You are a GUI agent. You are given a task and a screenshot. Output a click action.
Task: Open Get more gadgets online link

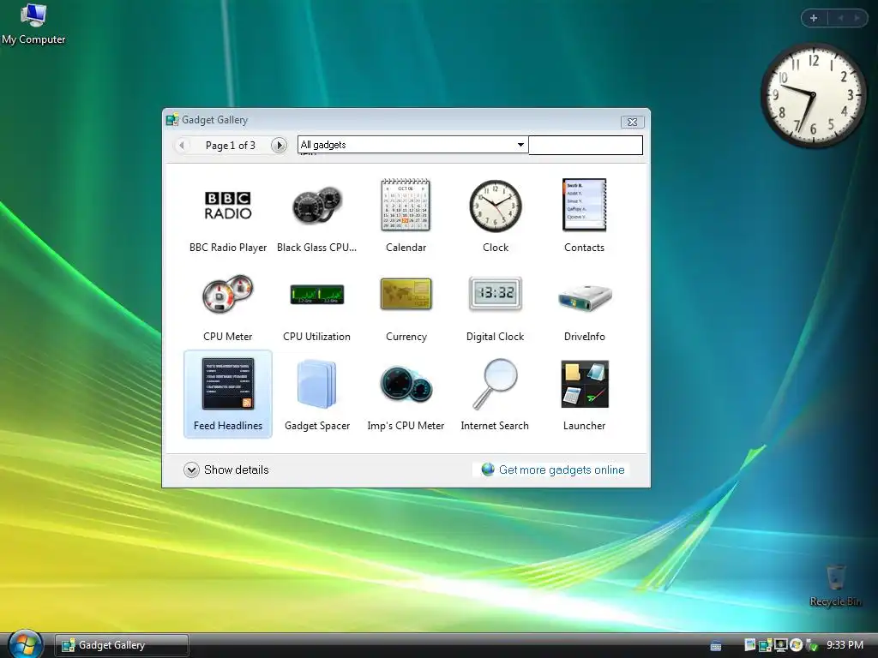[562, 470]
